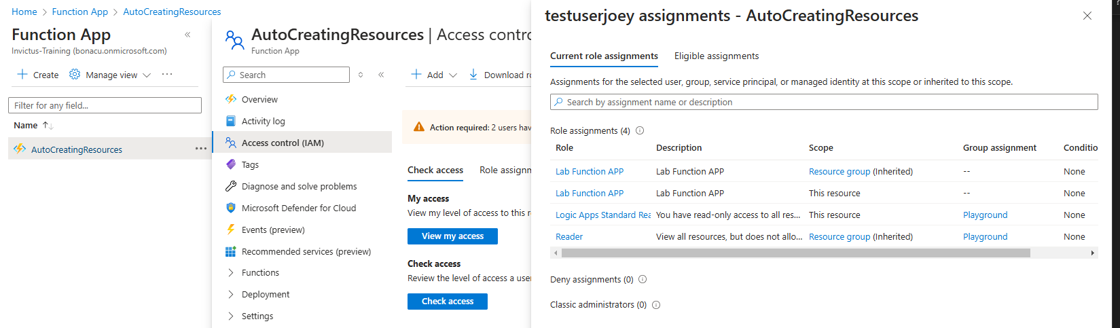The image size is (1120, 328).
Task: Open Playground group in Reader row
Action: pyautogui.click(x=985, y=236)
